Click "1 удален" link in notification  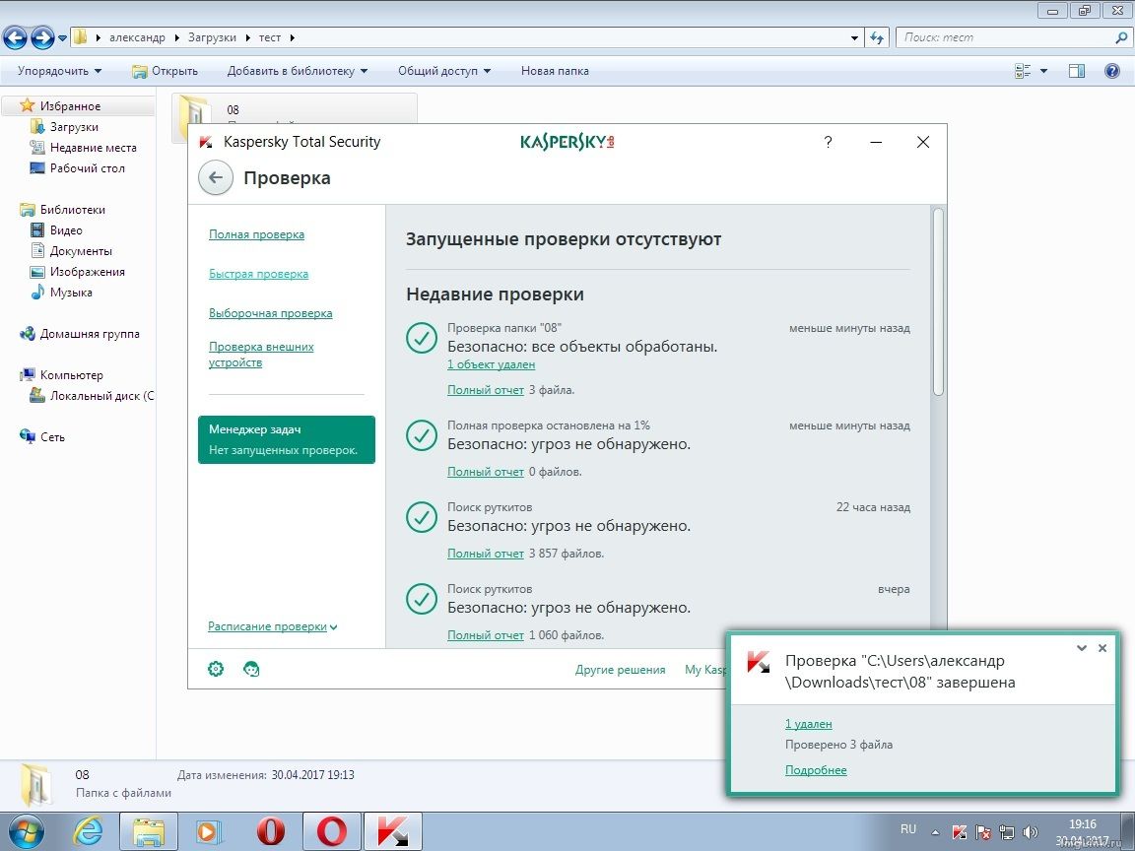pyautogui.click(x=809, y=724)
